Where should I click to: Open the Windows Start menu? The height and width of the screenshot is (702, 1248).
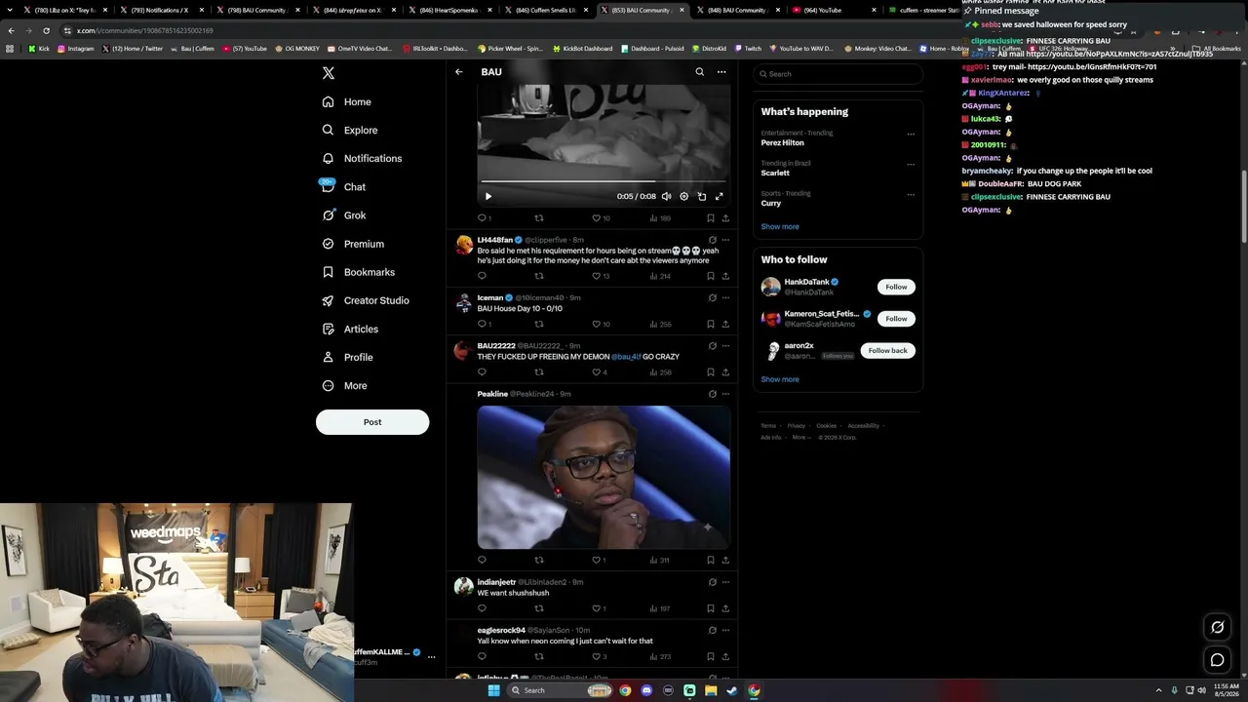coord(493,690)
